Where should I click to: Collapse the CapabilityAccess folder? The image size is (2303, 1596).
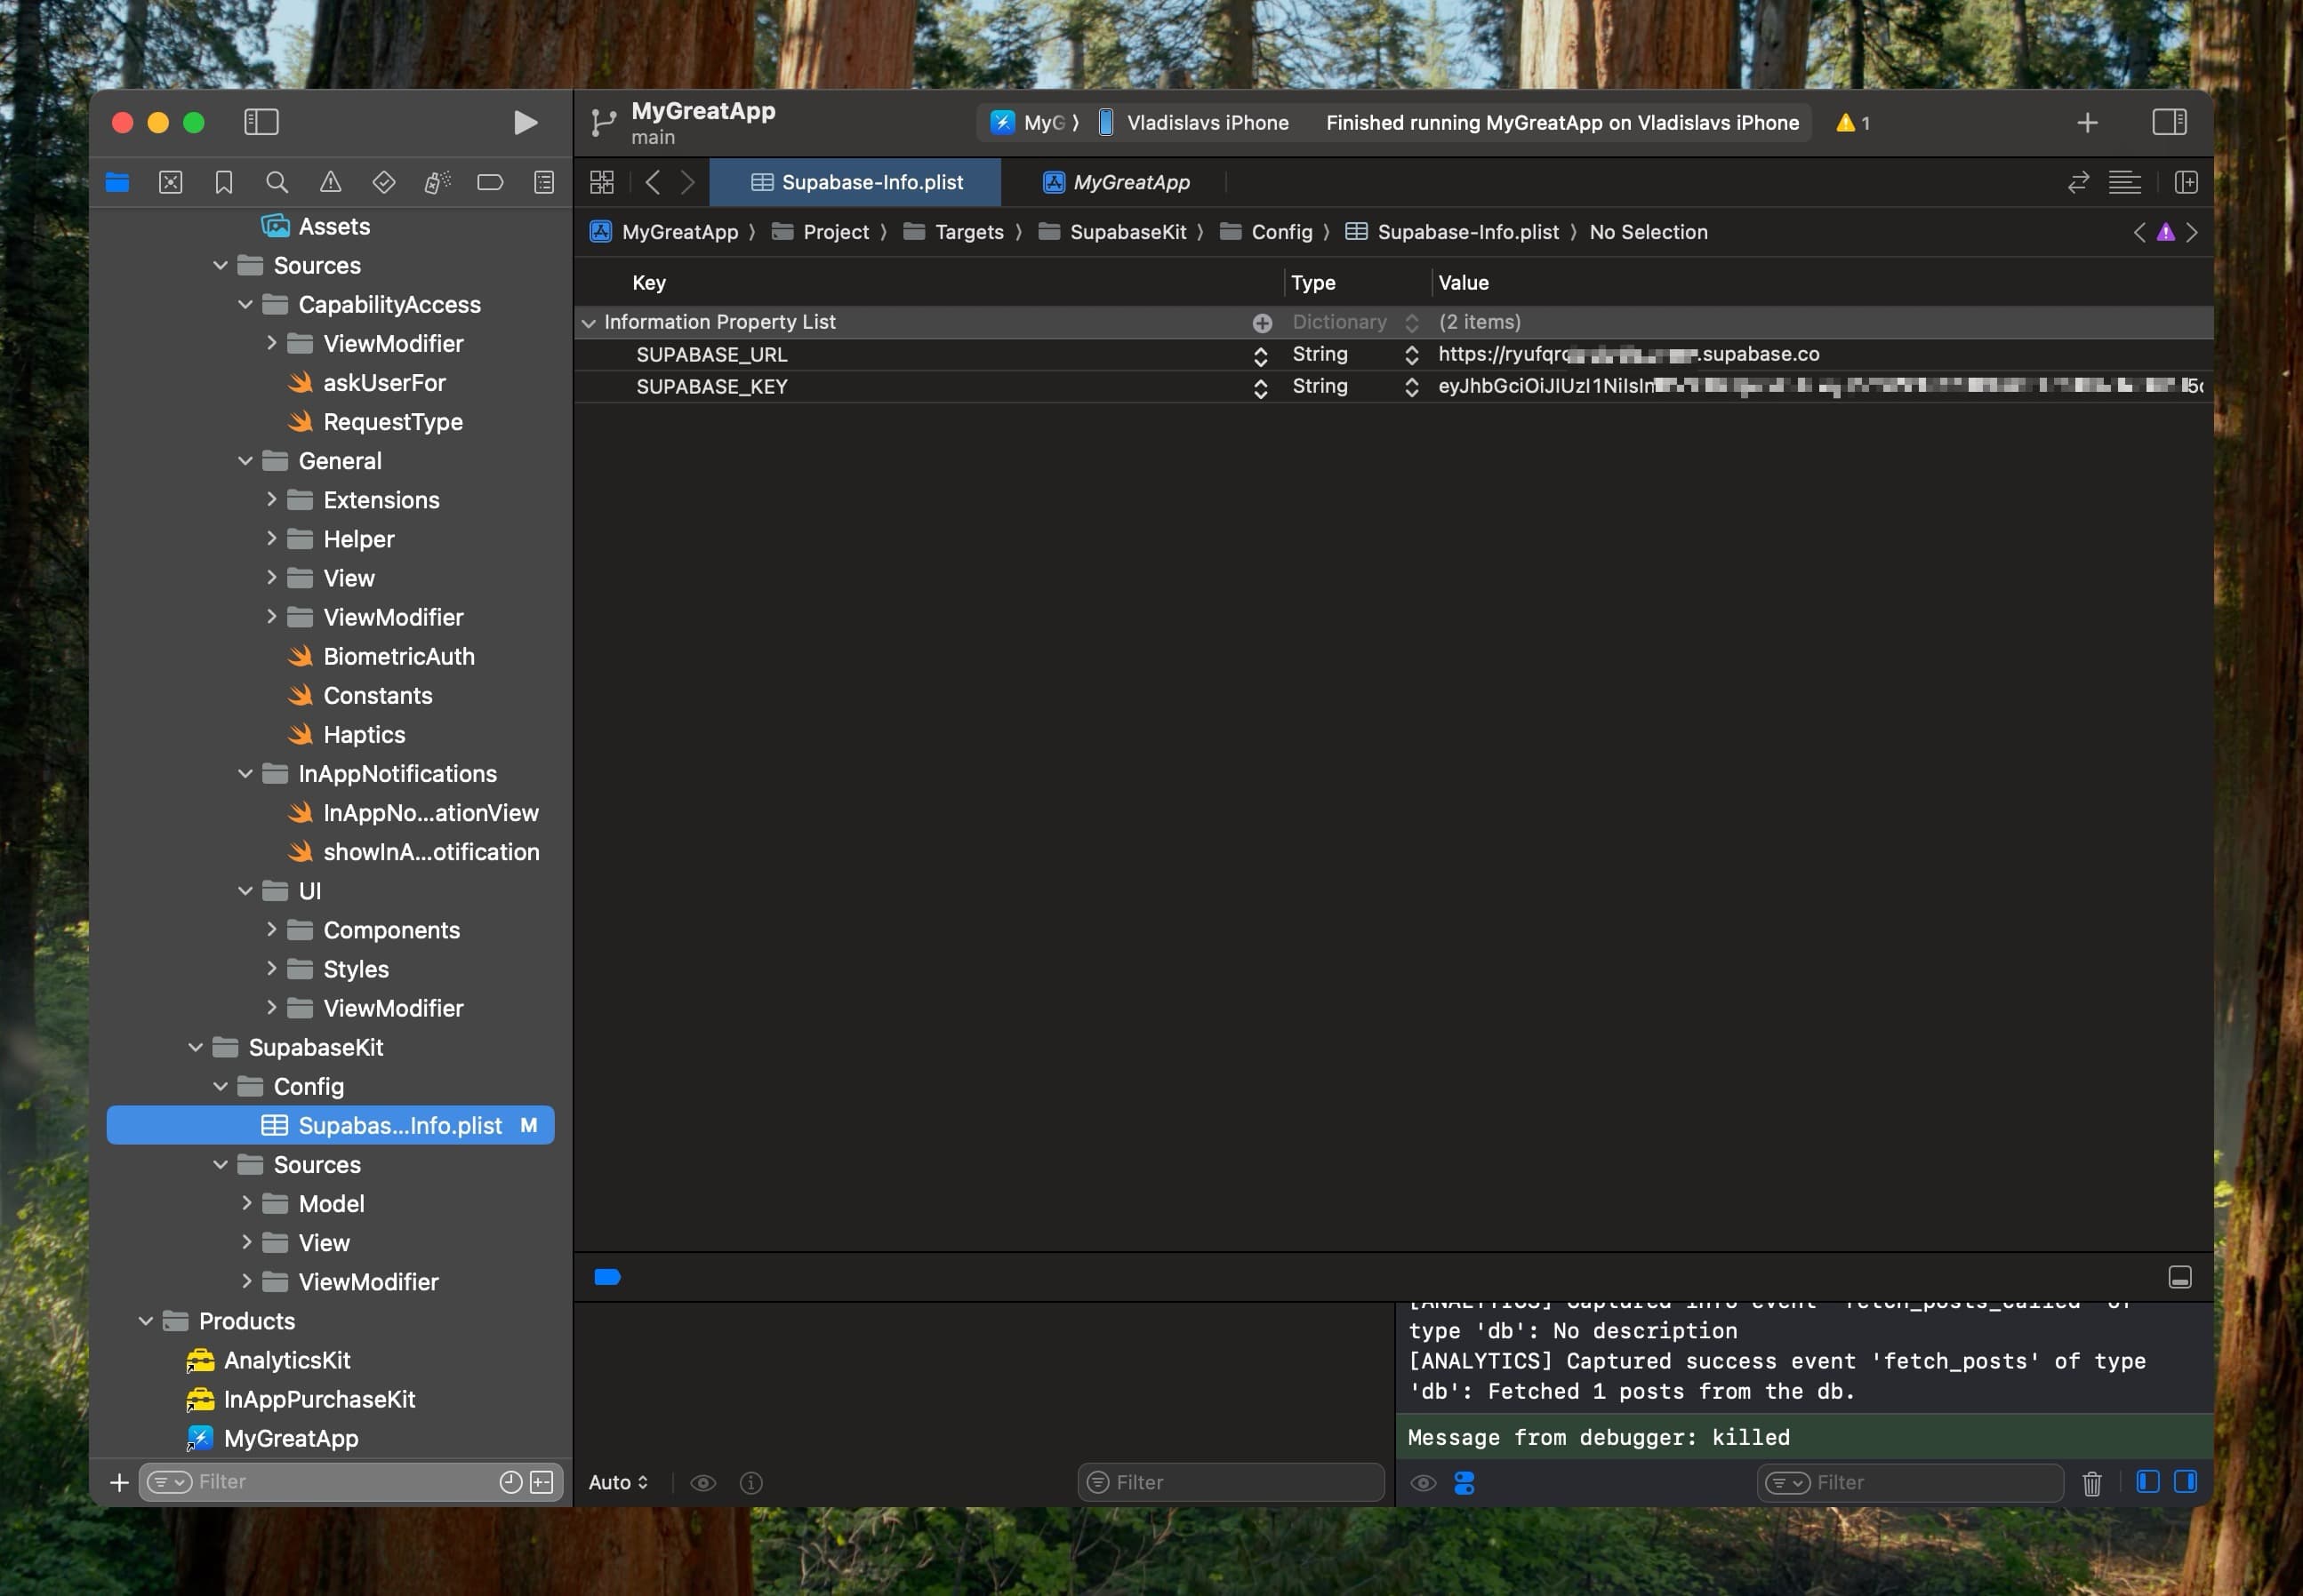[x=245, y=304]
